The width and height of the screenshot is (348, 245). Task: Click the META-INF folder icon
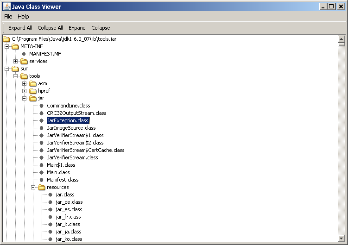coord(15,46)
